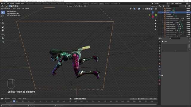Enable Rendered viewport shading mode
Screen dimensions: 191x107
pos(152,9)
